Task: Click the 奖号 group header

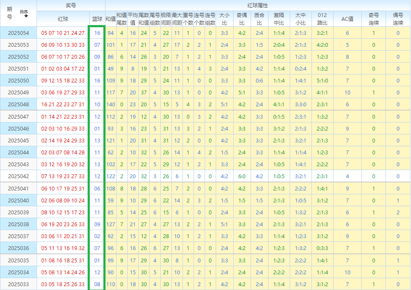Action: click(x=71, y=5)
